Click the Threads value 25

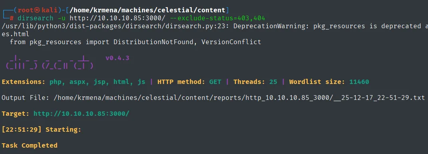273,82
